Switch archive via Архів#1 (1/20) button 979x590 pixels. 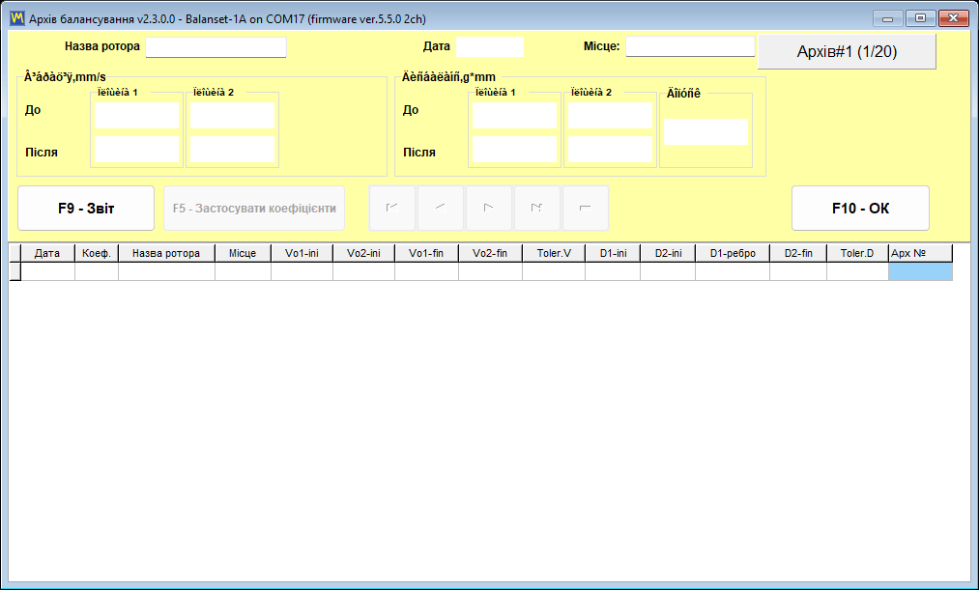click(x=847, y=51)
